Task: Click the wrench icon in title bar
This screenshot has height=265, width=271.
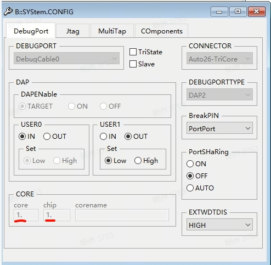Action: pos(8,12)
